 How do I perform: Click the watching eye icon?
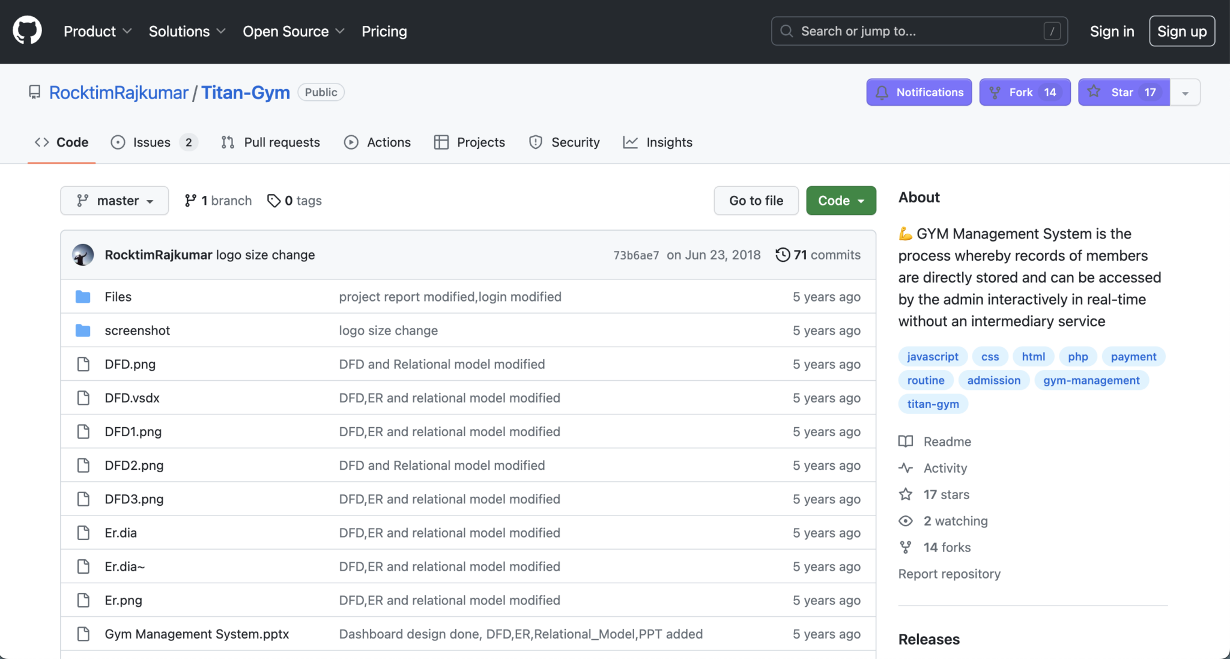pyautogui.click(x=906, y=521)
